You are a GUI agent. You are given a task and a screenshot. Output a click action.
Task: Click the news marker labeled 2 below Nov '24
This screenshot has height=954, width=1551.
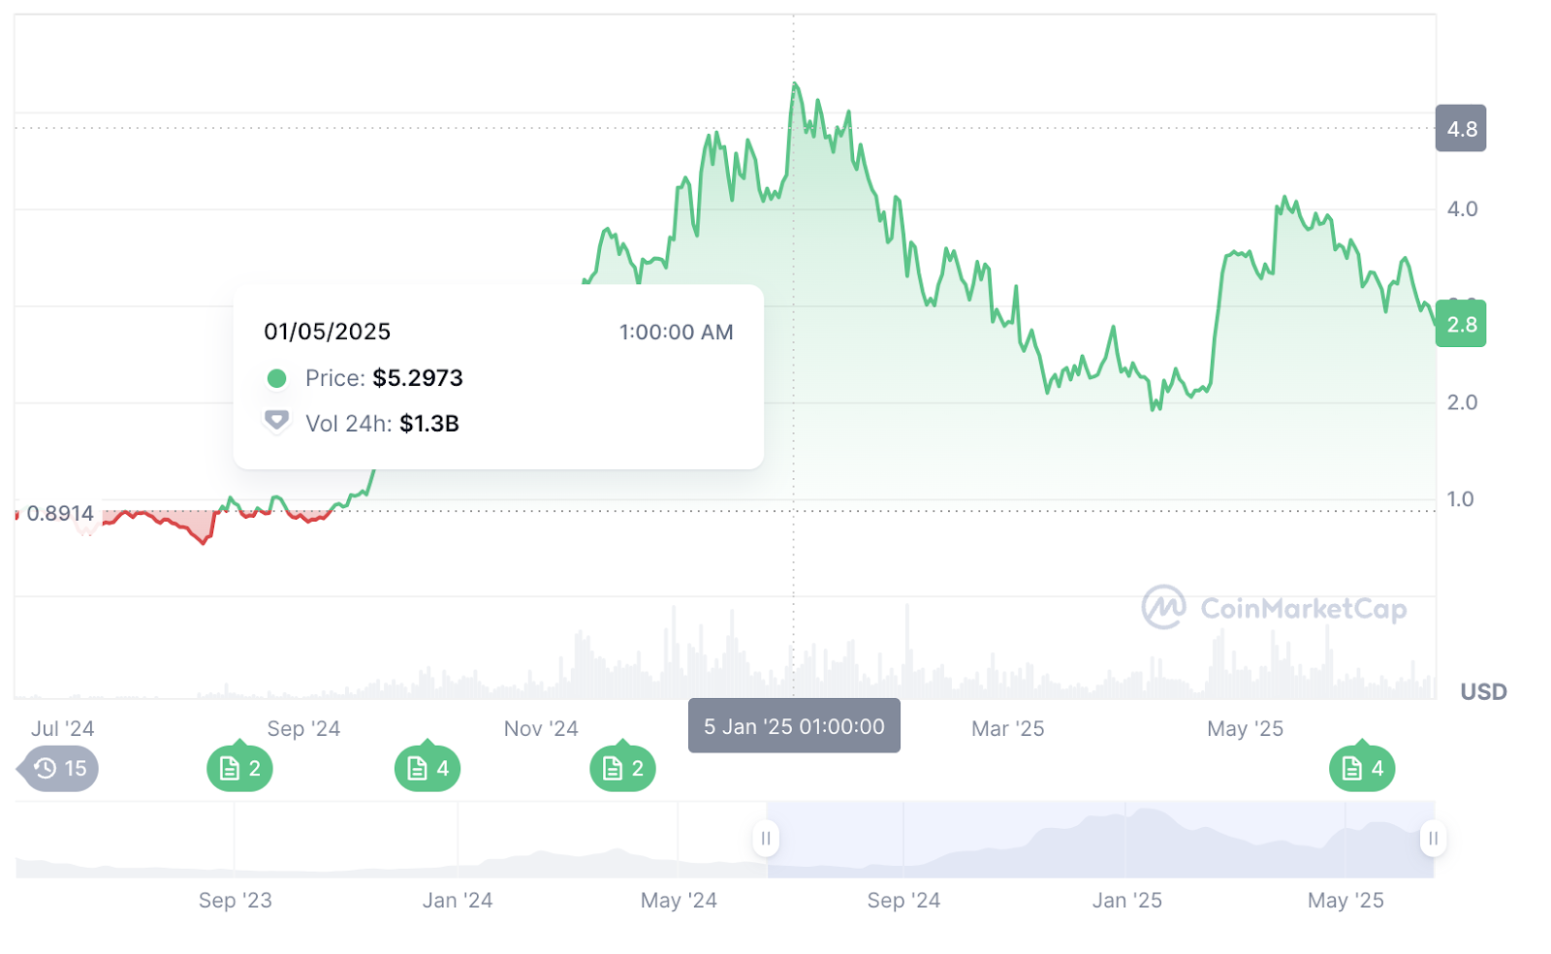point(623,767)
